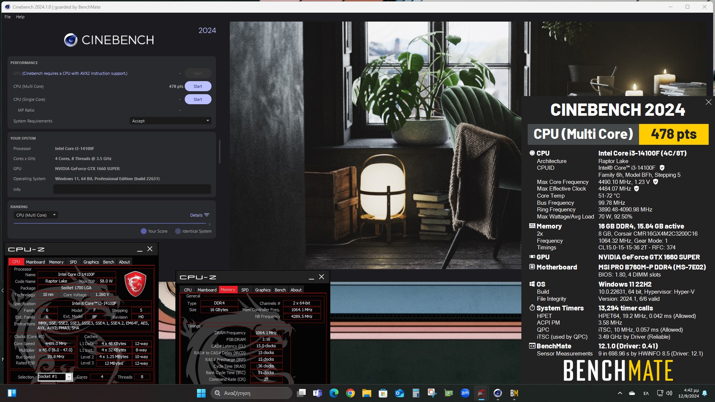Viewport: 715px width, 402px height.
Task: Open Microsoft Teams from taskbar
Action: point(318,393)
